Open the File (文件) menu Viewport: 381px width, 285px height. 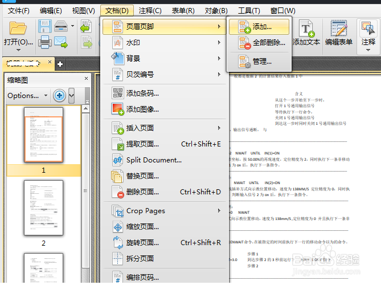tap(18, 11)
